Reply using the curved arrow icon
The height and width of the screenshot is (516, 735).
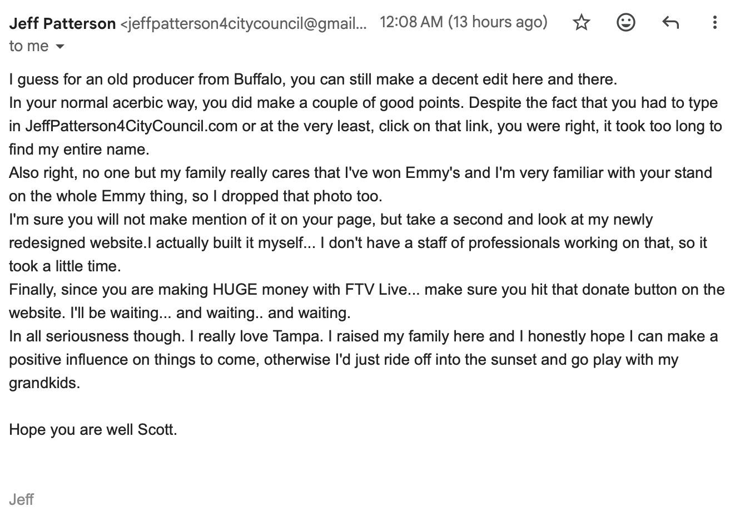(x=671, y=23)
